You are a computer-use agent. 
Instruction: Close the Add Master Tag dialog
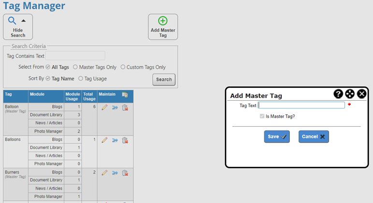coord(361,94)
